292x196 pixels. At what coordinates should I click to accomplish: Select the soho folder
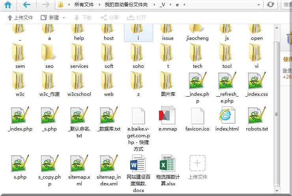pyautogui.click(x=139, y=56)
